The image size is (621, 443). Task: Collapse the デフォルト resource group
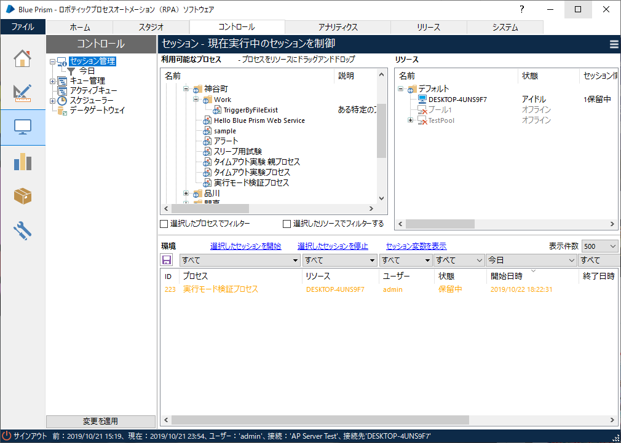coord(400,88)
